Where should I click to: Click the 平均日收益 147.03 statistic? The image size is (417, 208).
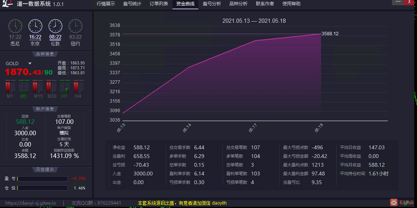[x=362, y=147]
